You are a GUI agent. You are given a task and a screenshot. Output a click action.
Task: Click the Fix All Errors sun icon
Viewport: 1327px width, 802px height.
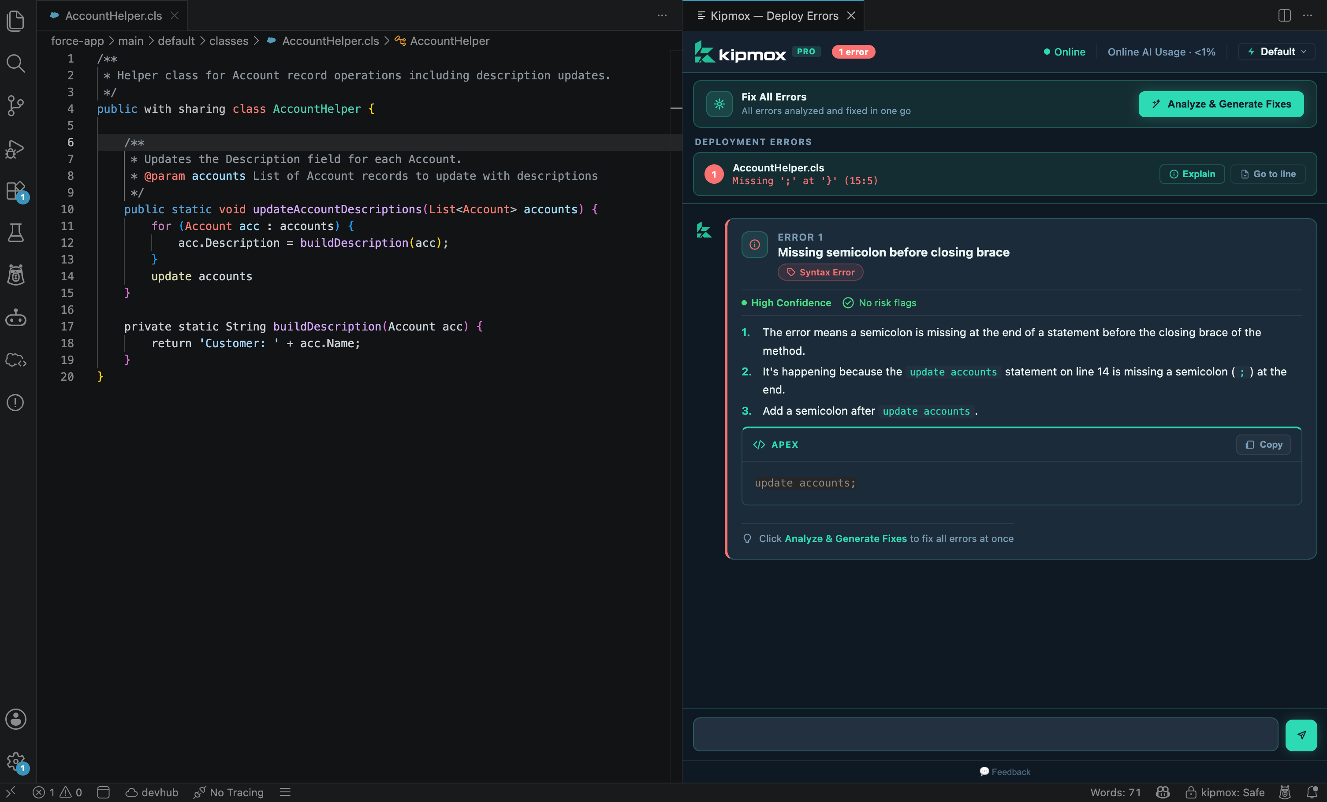[x=719, y=104]
